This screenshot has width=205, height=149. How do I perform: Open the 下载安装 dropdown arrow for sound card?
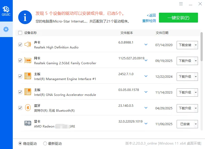point(196,45)
